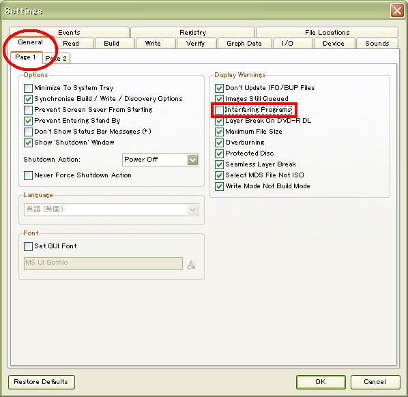Click the MS UI Gothic font field

coord(103,263)
